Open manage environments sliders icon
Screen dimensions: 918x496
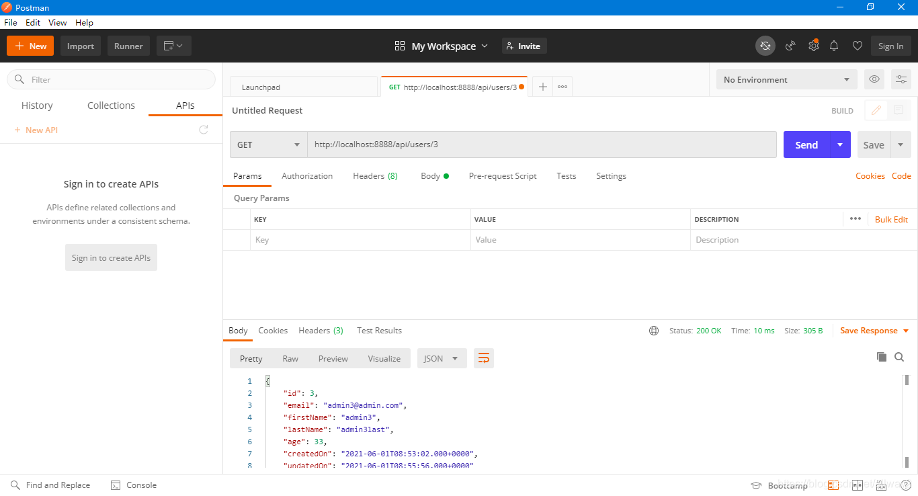(901, 79)
